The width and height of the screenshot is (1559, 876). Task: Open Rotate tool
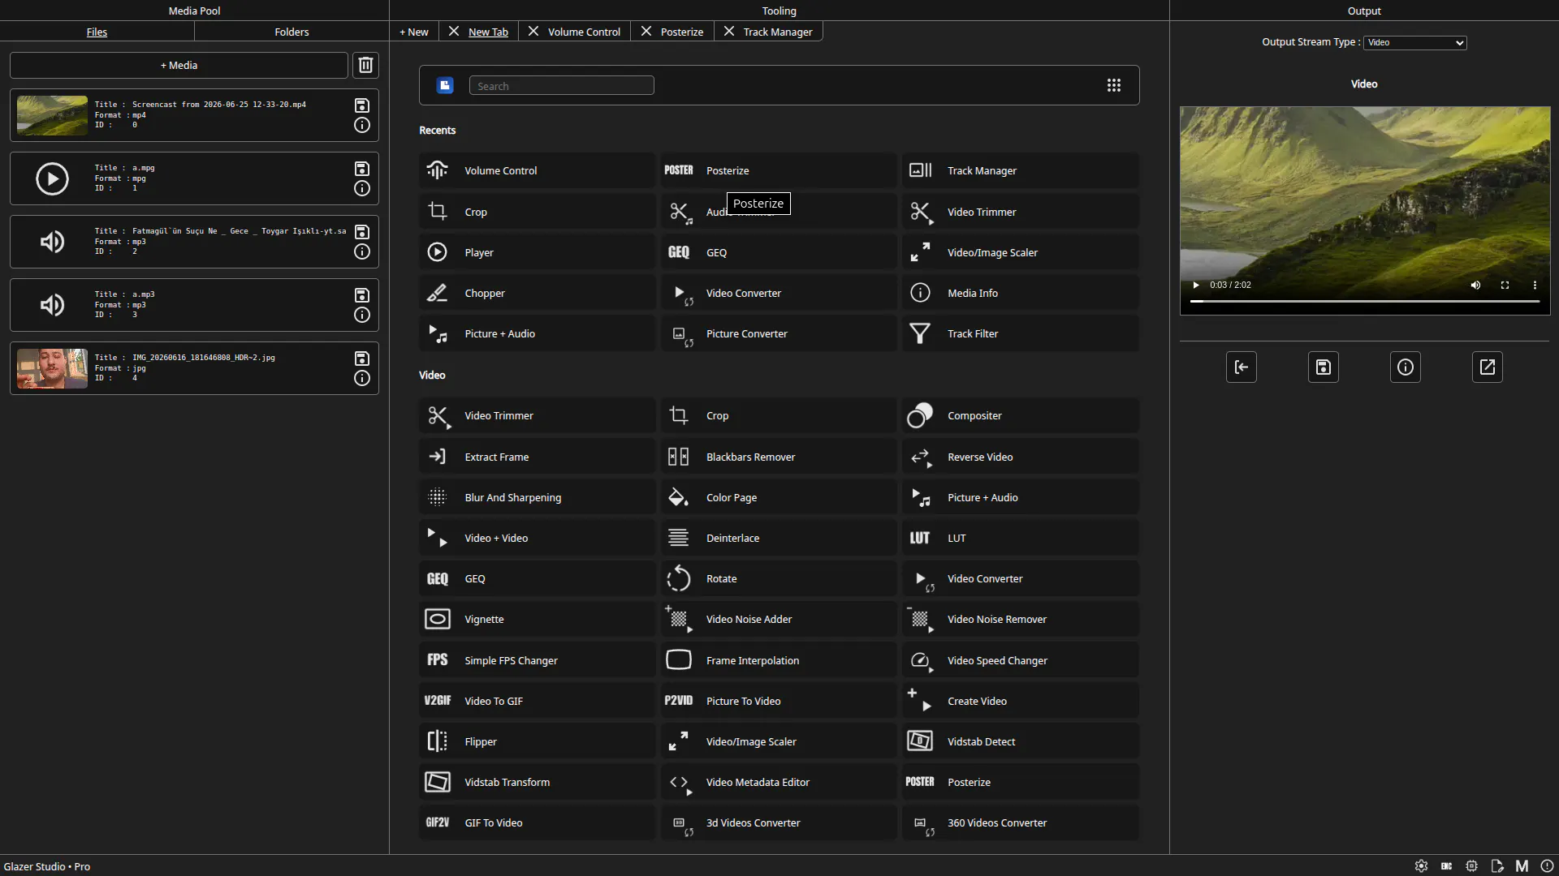coord(779,578)
